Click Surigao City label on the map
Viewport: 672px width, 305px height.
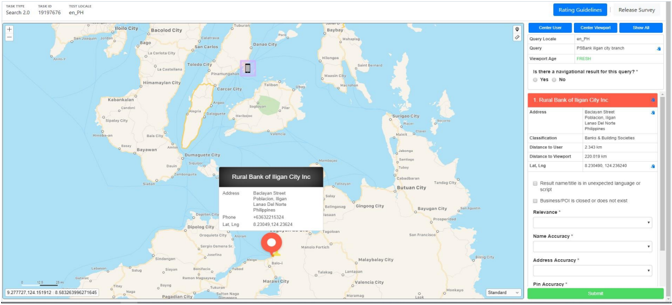(405, 116)
